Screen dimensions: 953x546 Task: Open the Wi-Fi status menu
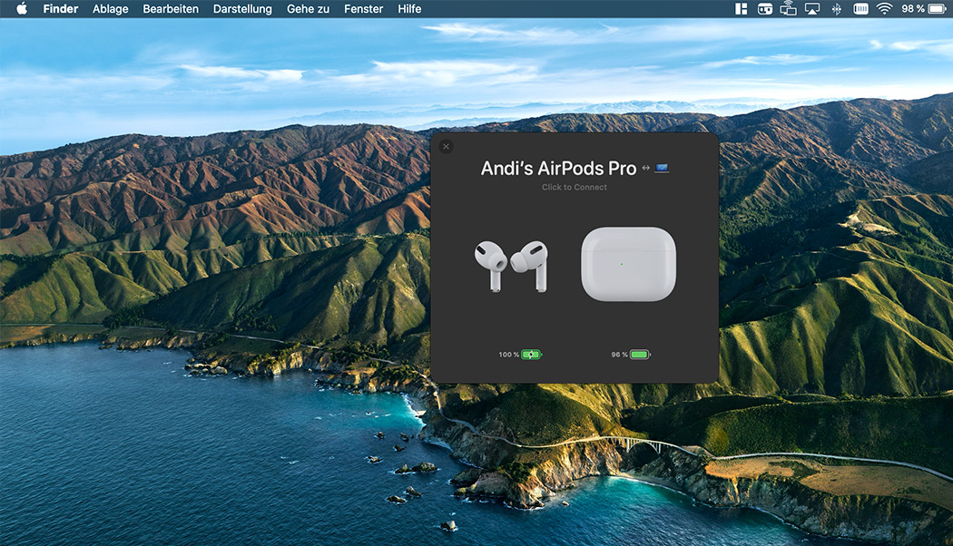tap(884, 8)
